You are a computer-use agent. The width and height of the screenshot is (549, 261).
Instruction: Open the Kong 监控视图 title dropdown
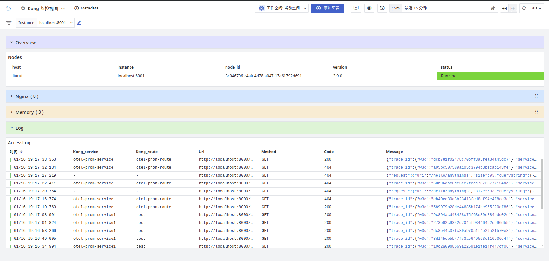click(x=63, y=9)
